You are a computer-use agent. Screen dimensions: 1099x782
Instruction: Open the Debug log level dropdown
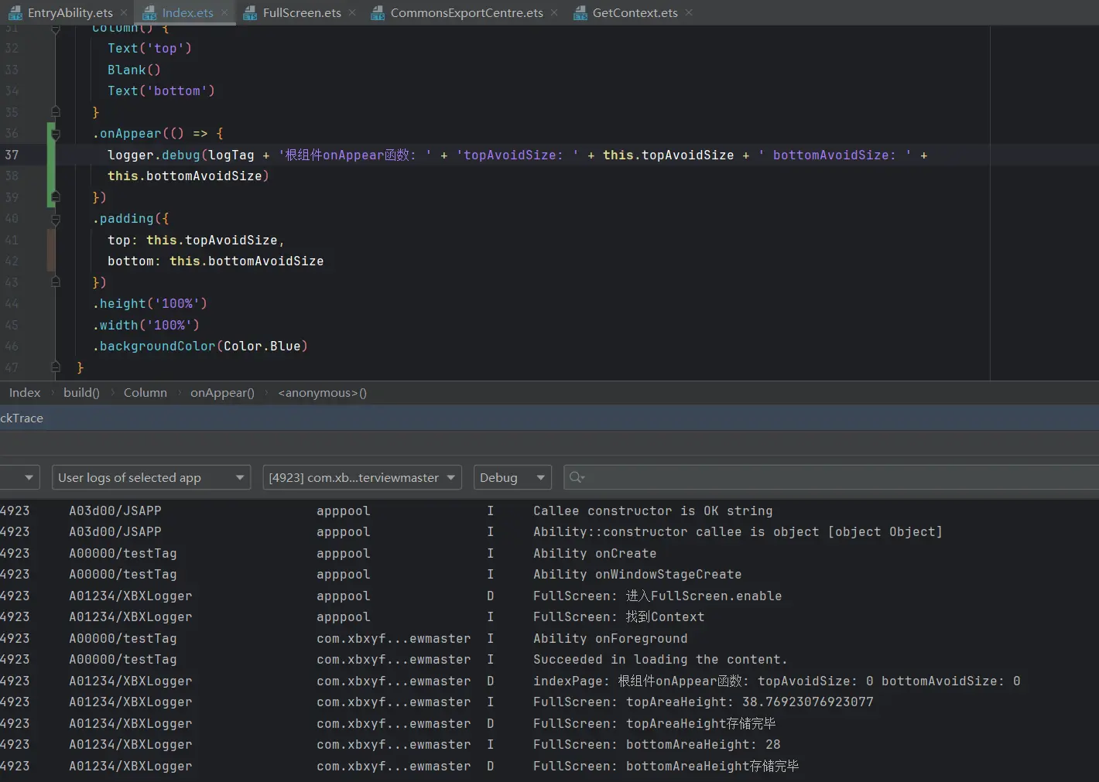pyautogui.click(x=512, y=477)
